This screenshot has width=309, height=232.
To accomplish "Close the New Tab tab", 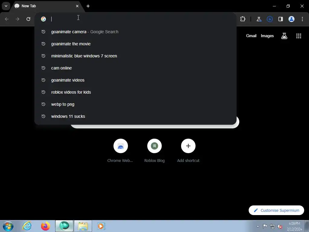I will pos(77,6).
